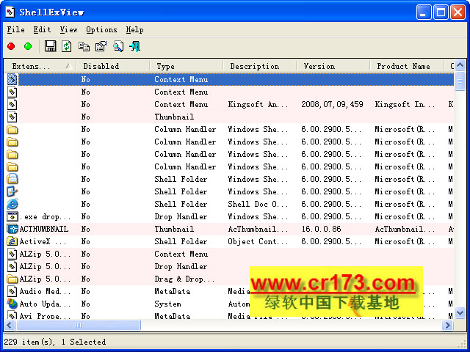
Task: Open the Help menu
Action: pyautogui.click(x=134, y=29)
